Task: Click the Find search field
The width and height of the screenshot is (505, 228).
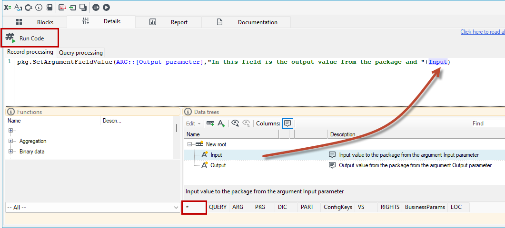Action: pyautogui.click(x=488, y=123)
